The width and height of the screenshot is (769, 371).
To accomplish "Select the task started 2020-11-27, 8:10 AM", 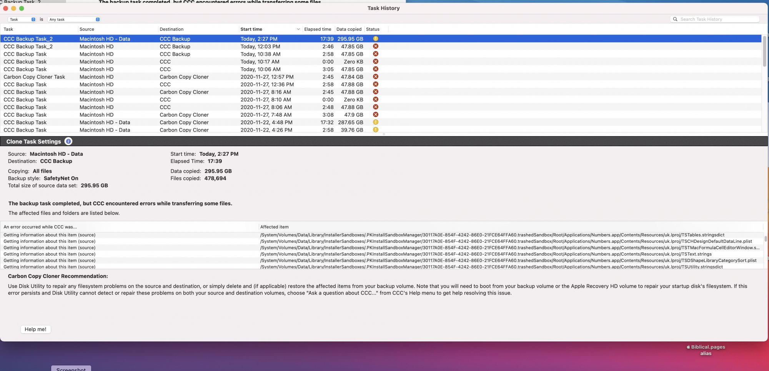I will click(x=381, y=99).
